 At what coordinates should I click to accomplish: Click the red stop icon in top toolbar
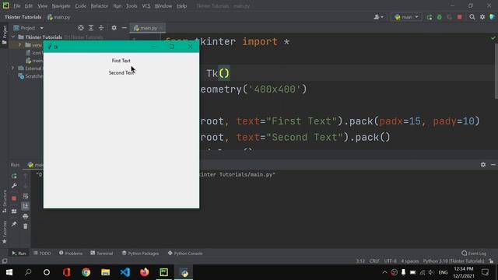460,17
